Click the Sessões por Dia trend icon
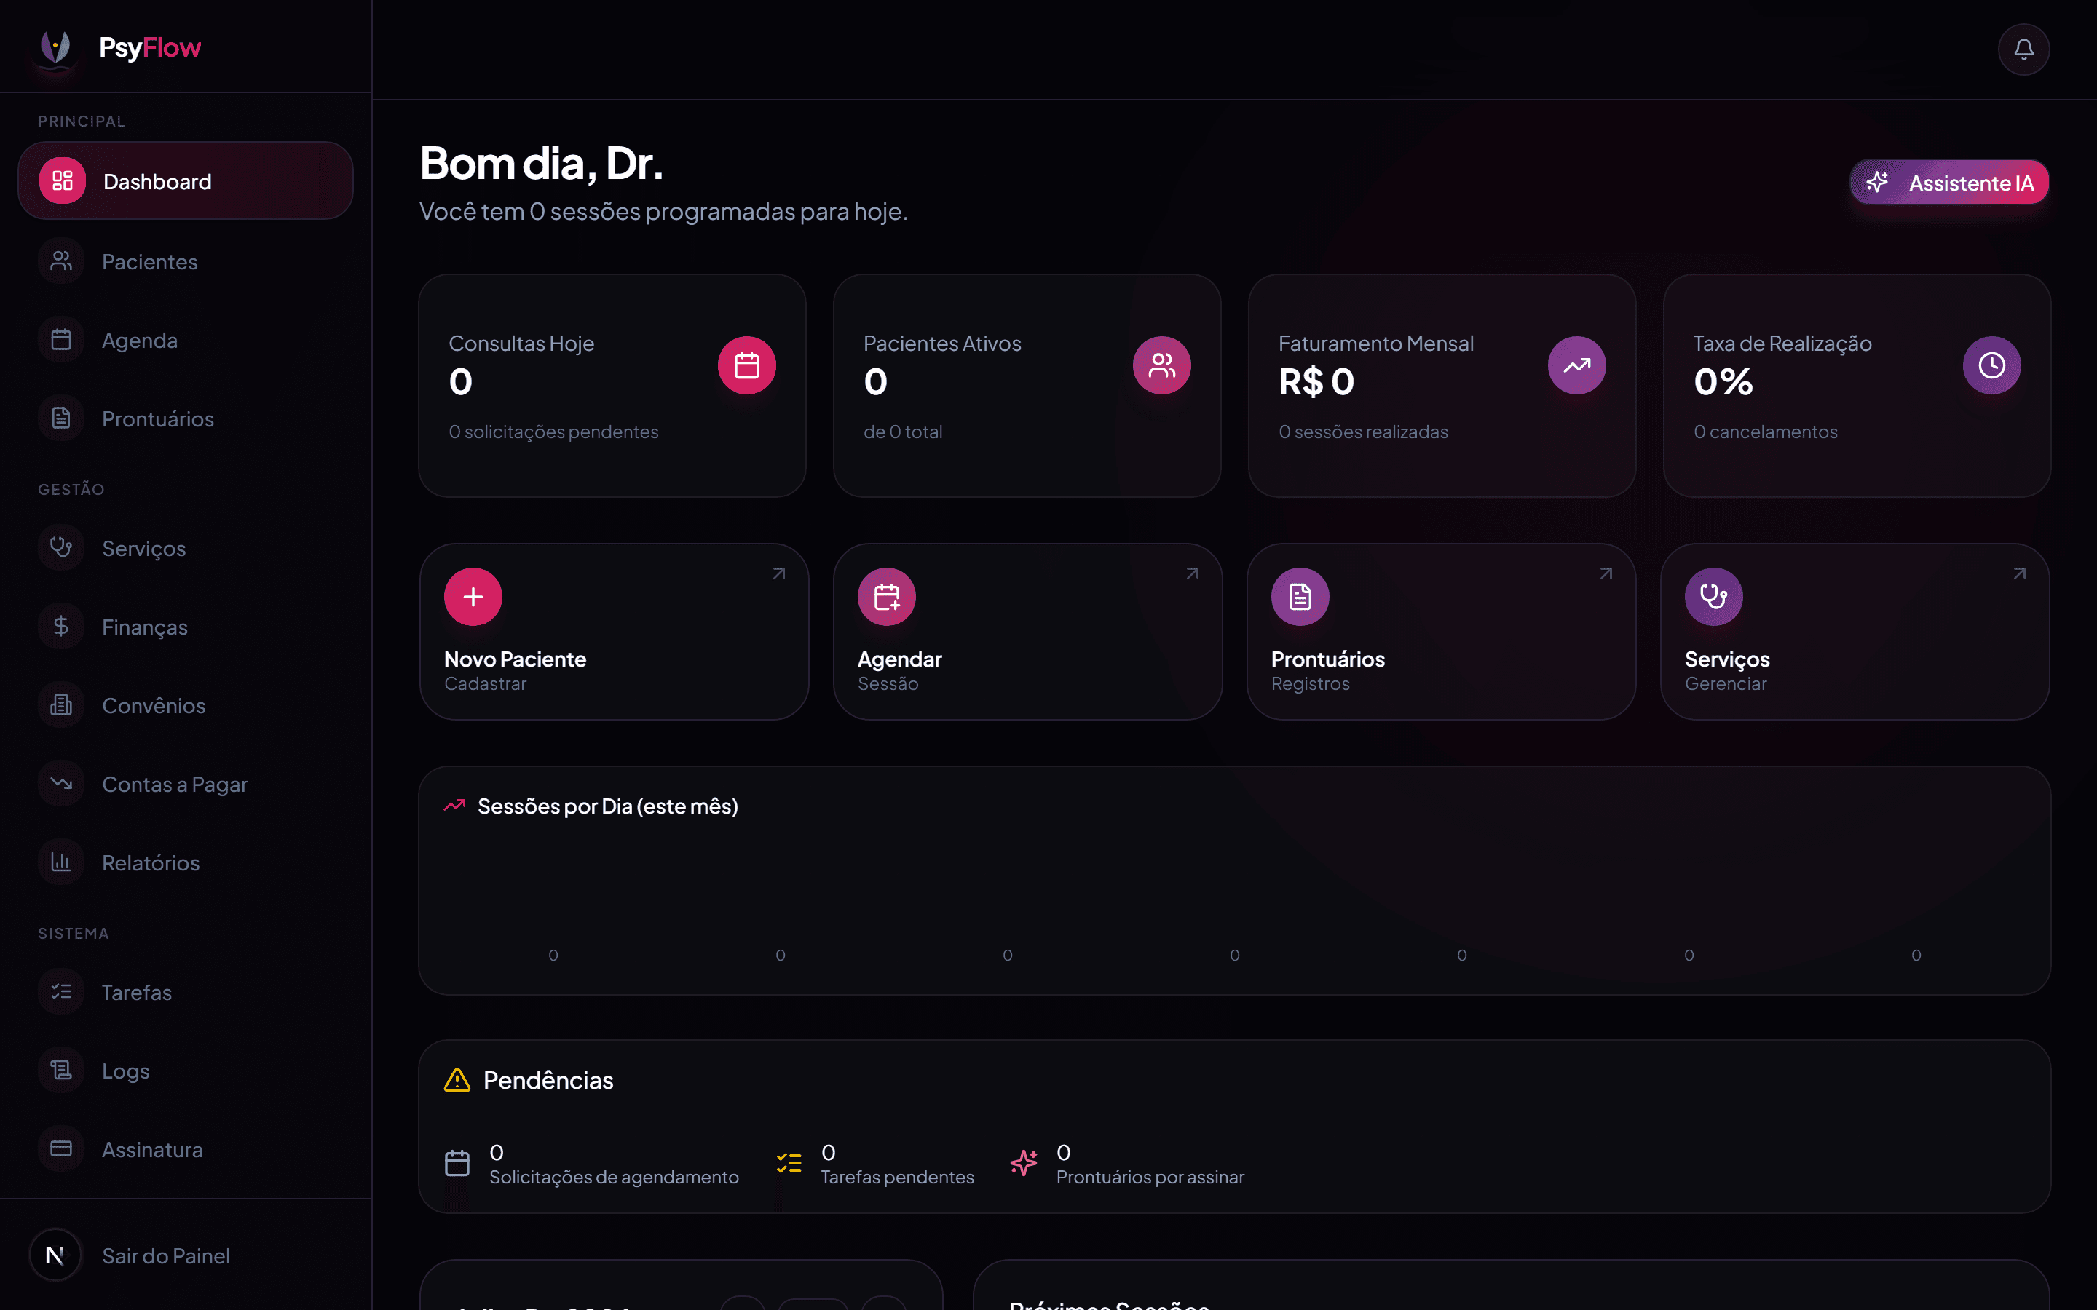The width and height of the screenshot is (2097, 1310). [455, 806]
